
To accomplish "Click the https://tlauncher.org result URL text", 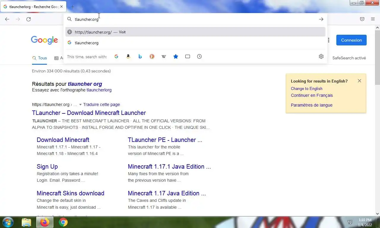I will coord(50,104).
